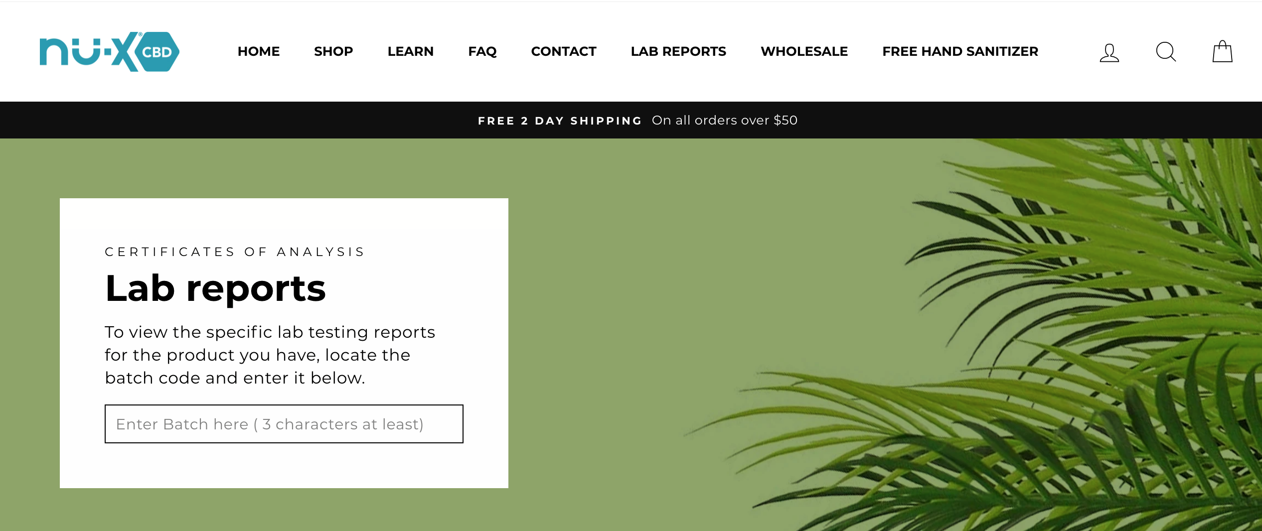Select the person silhouette account icon

[x=1108, y=52]
